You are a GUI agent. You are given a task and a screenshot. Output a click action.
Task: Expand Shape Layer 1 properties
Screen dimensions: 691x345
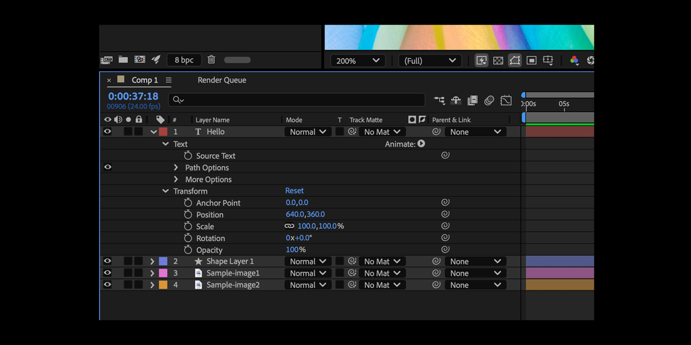pos(152,262)
